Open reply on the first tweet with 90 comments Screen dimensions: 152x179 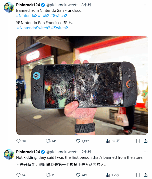(21, 141)
